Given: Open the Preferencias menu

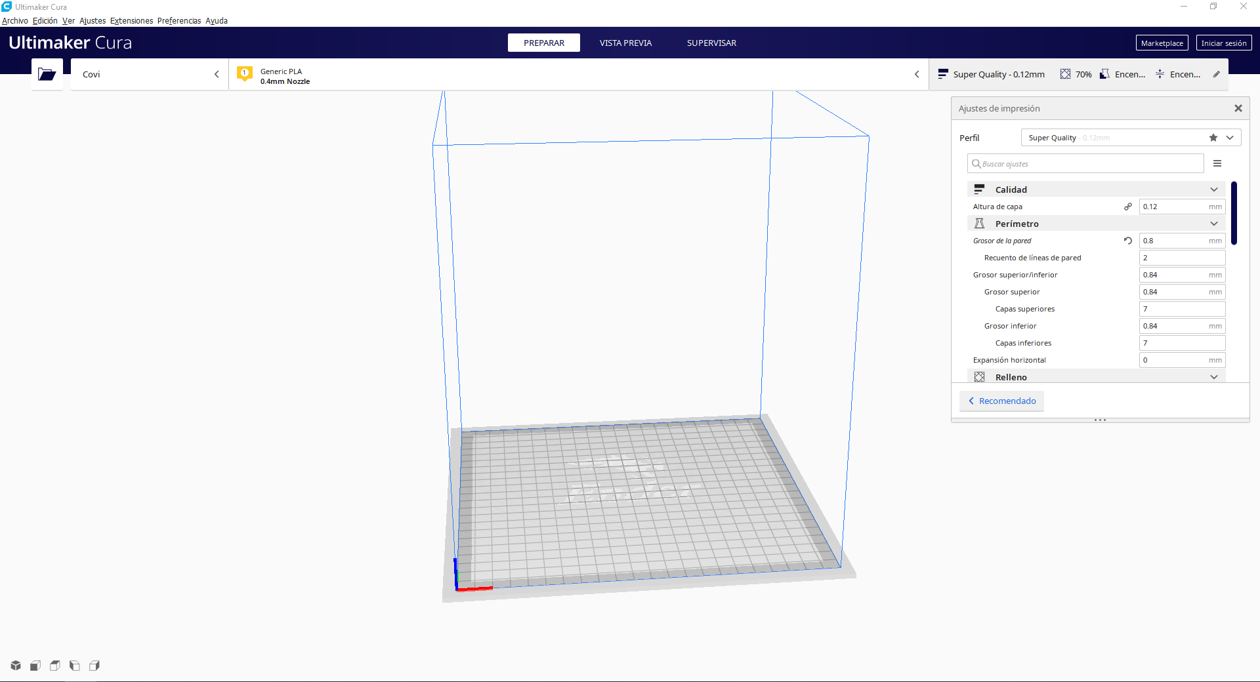Looking at the screenshot, I should 179,21.
